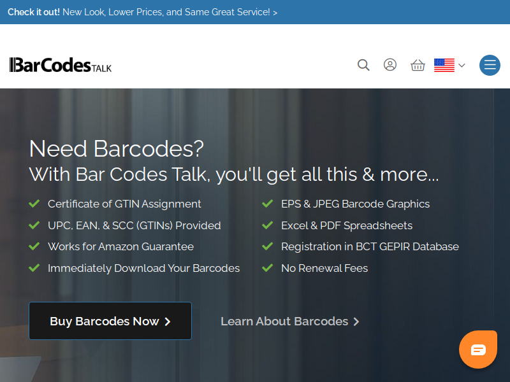The width and height of the screenshot is (510, 382).
Task: Open the Learn About Barcodes link
Action: point(290,322)
